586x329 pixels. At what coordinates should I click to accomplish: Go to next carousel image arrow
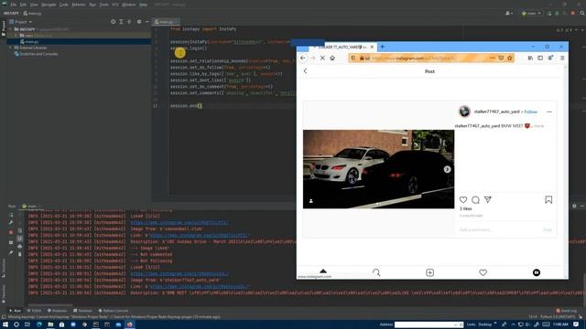tap(447, 169)
